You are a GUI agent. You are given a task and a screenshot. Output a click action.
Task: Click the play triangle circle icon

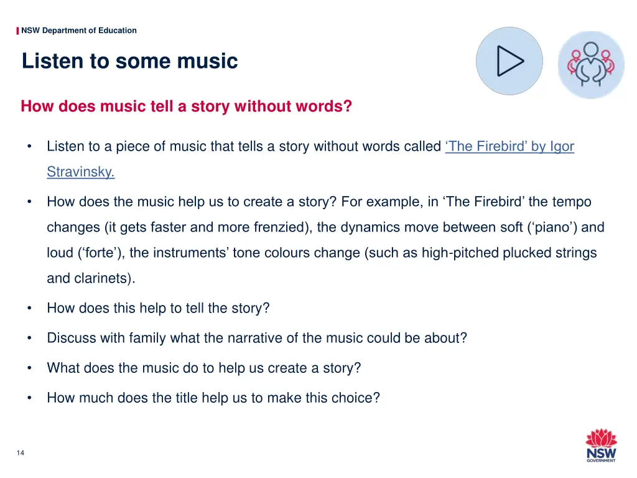point(509,61)
